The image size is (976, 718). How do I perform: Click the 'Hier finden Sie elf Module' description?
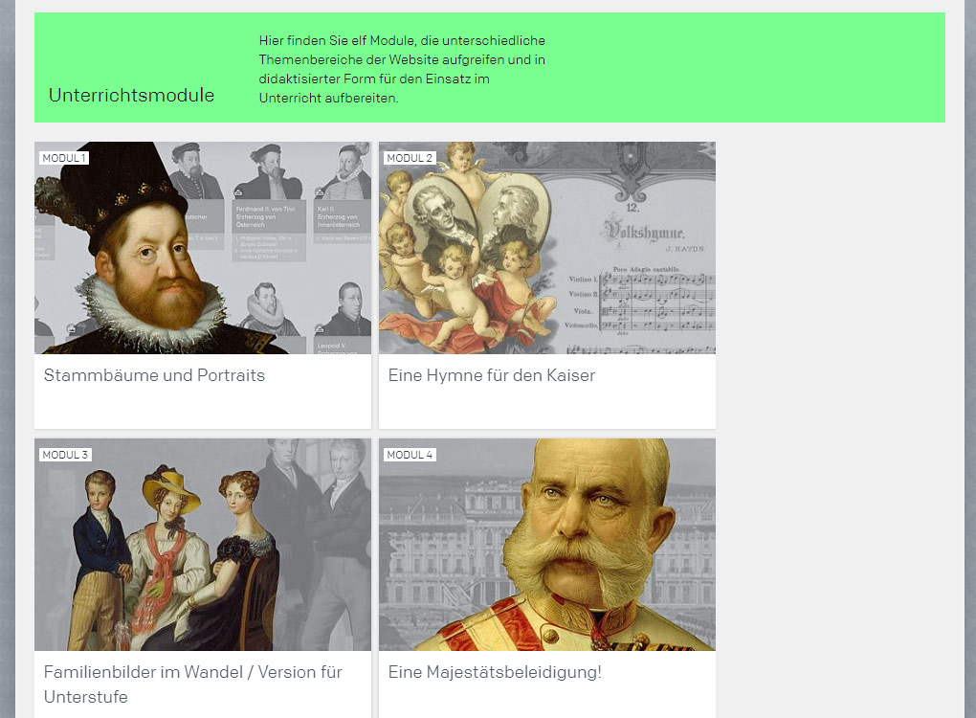coord(402,69)
